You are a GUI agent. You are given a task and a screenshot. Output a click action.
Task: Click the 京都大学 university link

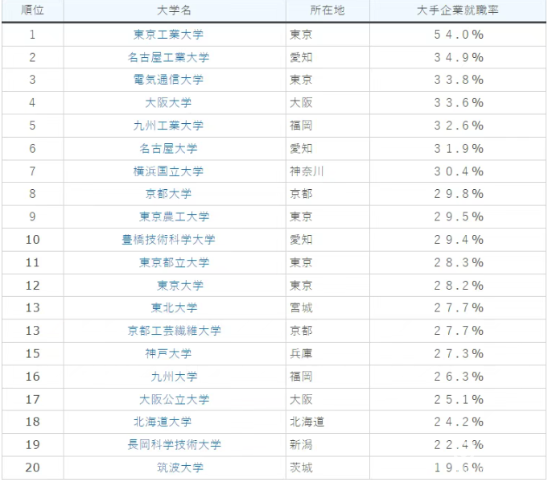168,194
